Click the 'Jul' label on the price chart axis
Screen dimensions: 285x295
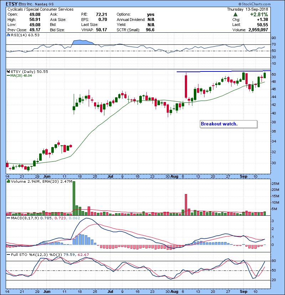pyautogui.click(x=110, y=176)
